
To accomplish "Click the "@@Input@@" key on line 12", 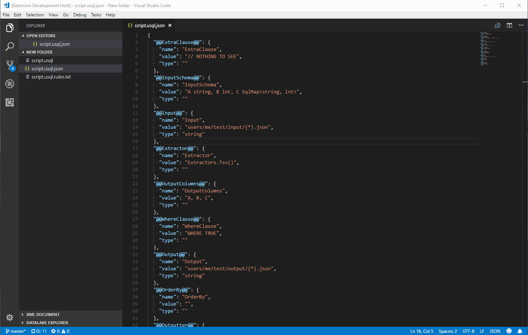I will 169,113.
